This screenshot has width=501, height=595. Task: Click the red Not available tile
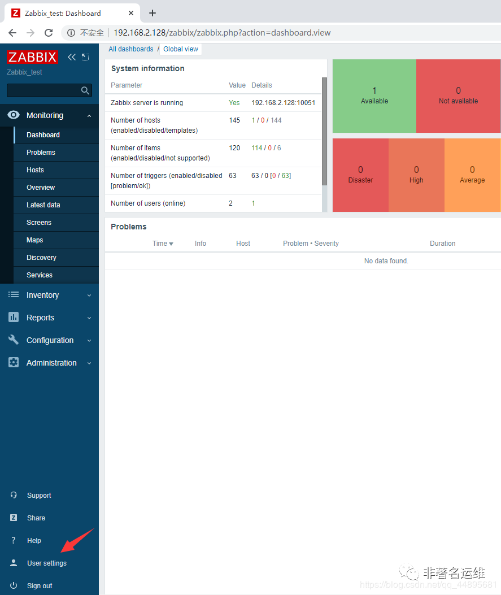458,96
